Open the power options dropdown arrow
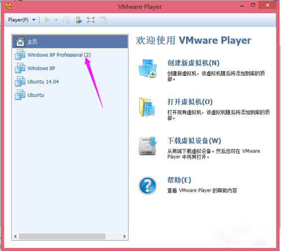Viewport: 281px width, 251px height. tap(56, 20)
